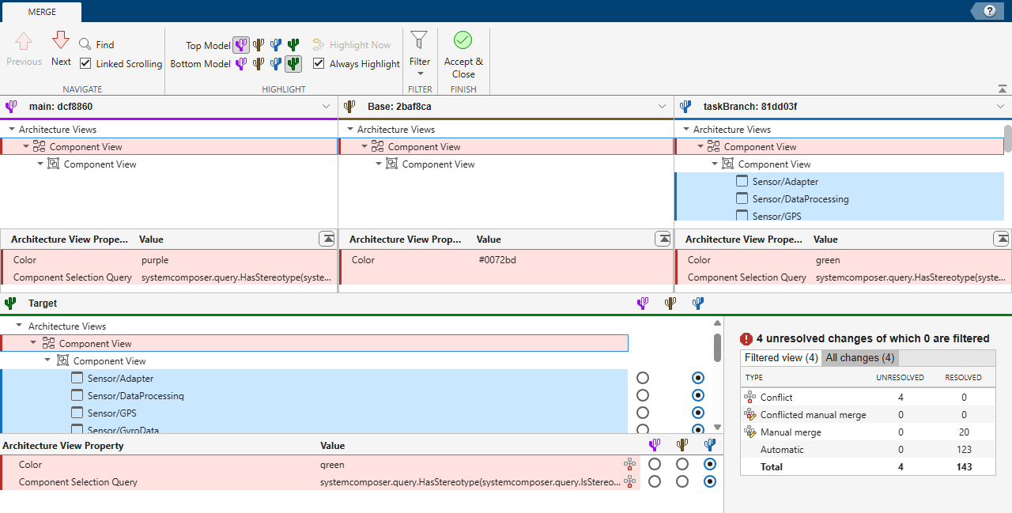Set Top Model highlight to purple main
The width and height of the screenshot is (1012, 513).
pos(241,45)
